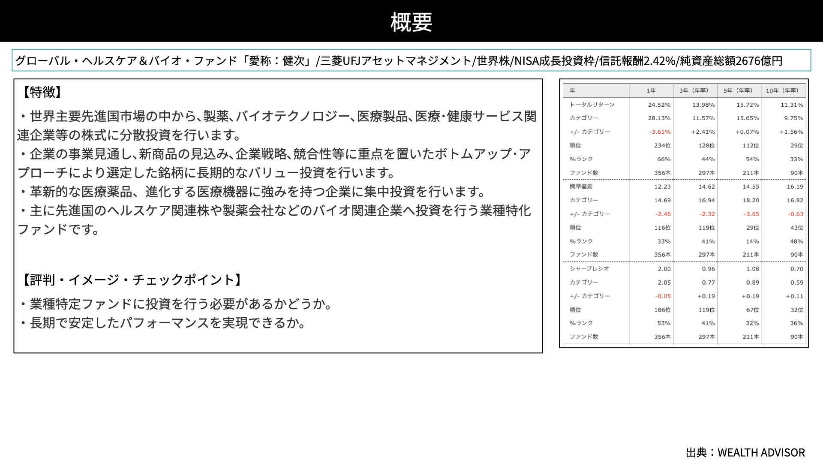Select rank value 112位
Screen dimensions: 823x463
click(751, 145)
